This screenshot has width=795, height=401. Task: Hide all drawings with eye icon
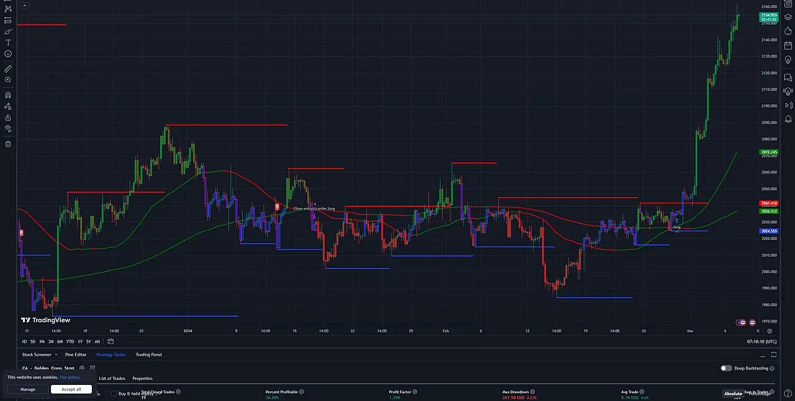point(8,128)
